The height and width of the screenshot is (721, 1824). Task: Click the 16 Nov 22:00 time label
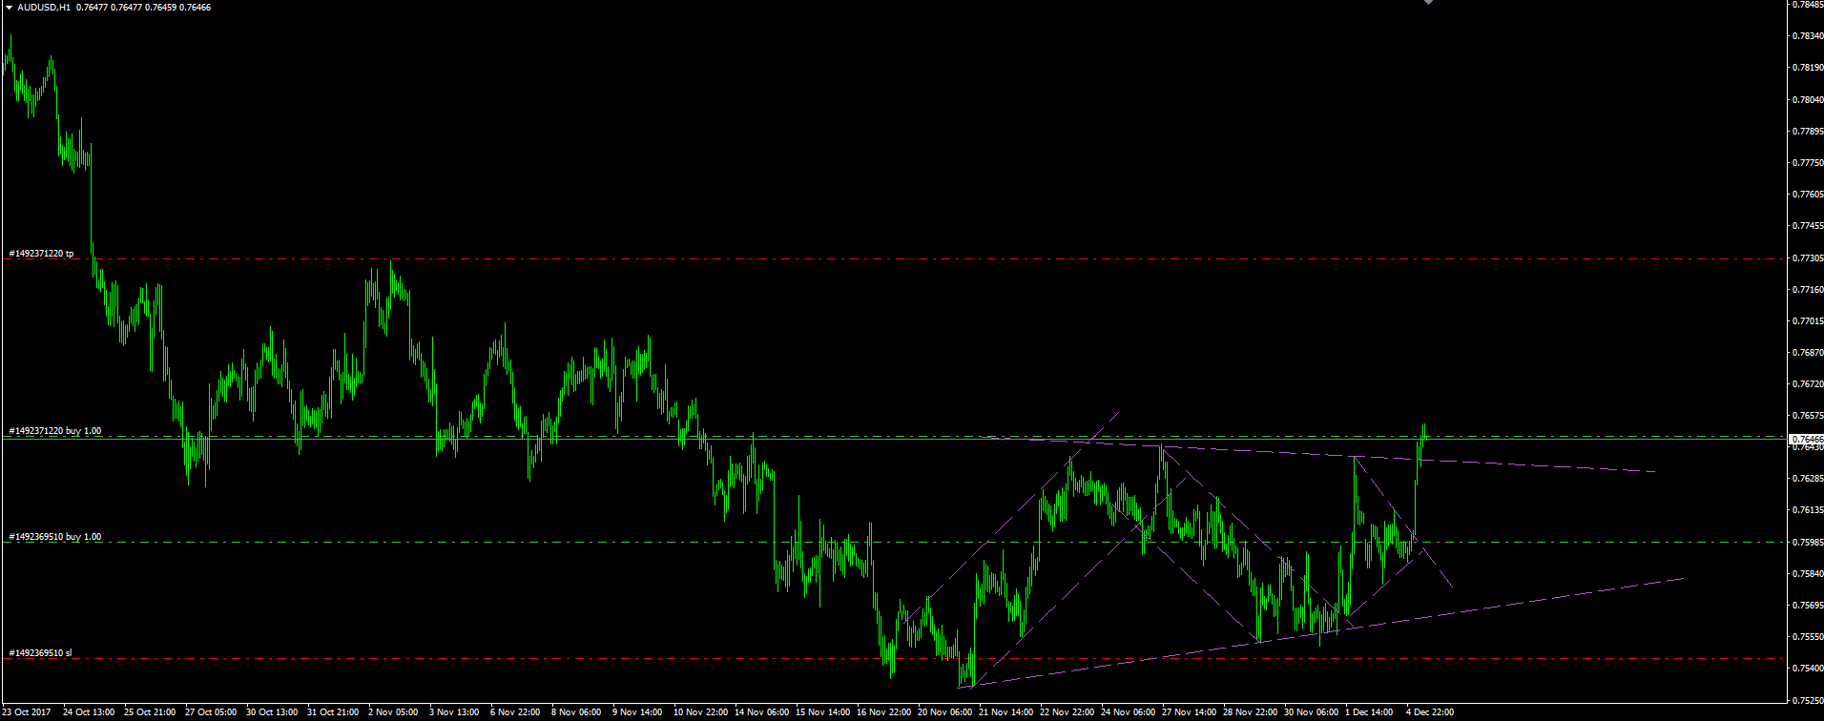[x=882, y=712]
